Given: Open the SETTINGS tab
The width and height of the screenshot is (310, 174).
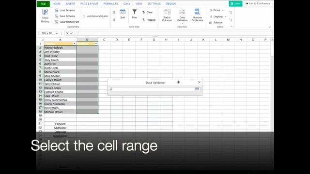Looking at the screenshot, I should tap(154, 4).
